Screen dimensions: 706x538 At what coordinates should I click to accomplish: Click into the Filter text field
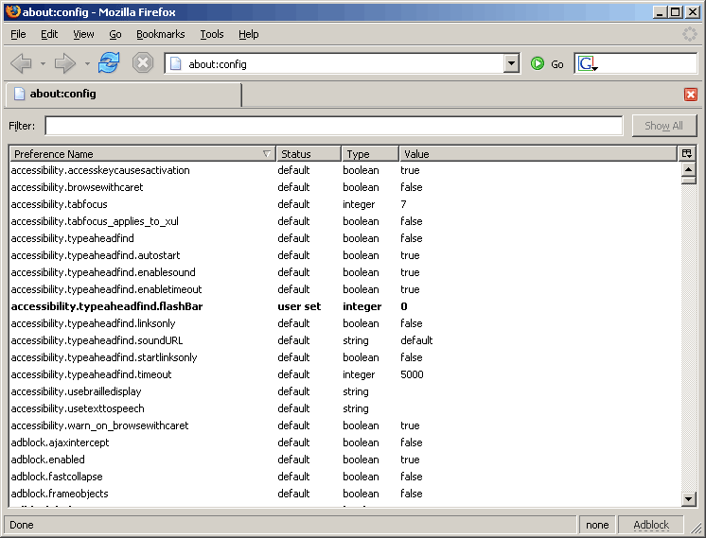[334, 126]
